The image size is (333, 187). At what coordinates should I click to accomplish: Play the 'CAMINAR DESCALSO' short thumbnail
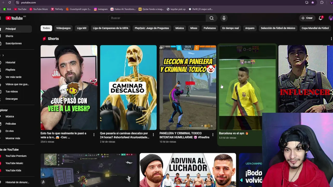click(x=128, y=88)
